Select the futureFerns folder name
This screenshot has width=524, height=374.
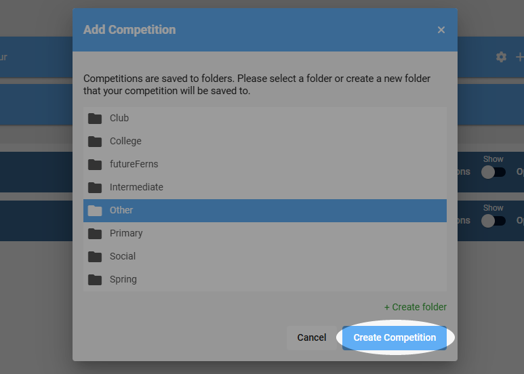(x=134, y=164)
